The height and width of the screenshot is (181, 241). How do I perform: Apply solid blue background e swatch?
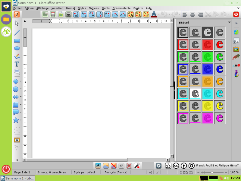click(208, 69)
